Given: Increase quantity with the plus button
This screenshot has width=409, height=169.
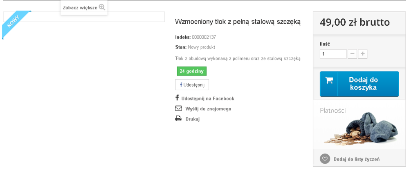Looking at the screenshot, I should pyautogui.click(x=362, y=54).
